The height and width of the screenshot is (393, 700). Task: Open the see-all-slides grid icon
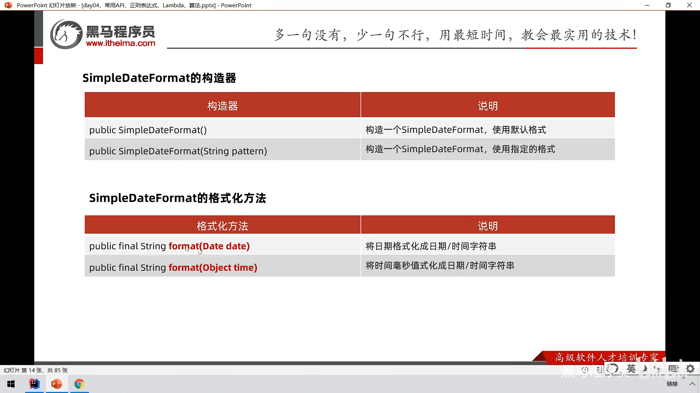coord(599,370)
